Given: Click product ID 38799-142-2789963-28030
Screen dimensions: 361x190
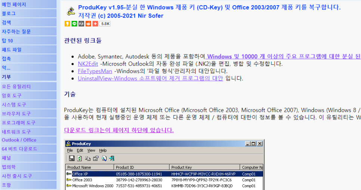Looking at the screenshot, I should coord(139,180).
